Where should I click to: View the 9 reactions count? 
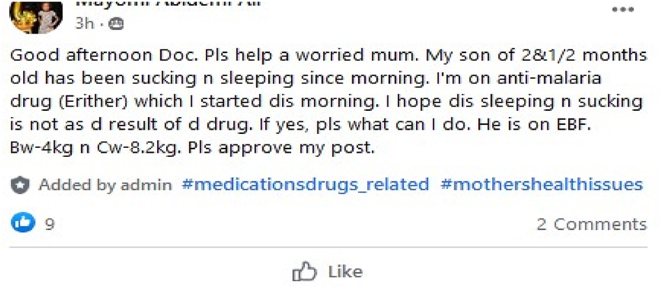pyautogui.click(x=50, y=225)
